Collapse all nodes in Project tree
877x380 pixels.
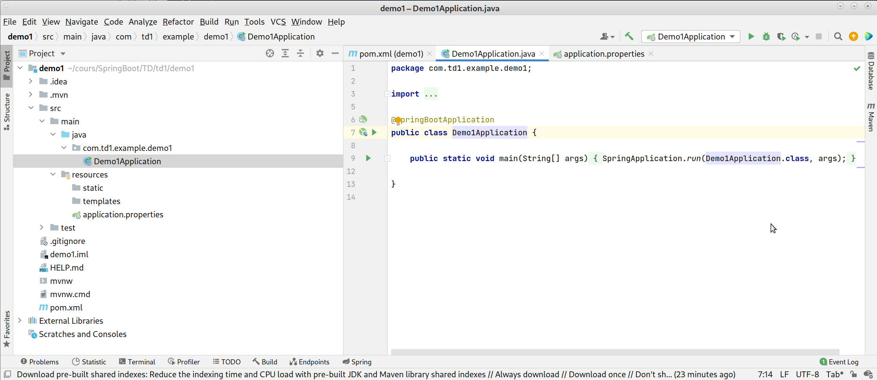click(x=300, y=54)
